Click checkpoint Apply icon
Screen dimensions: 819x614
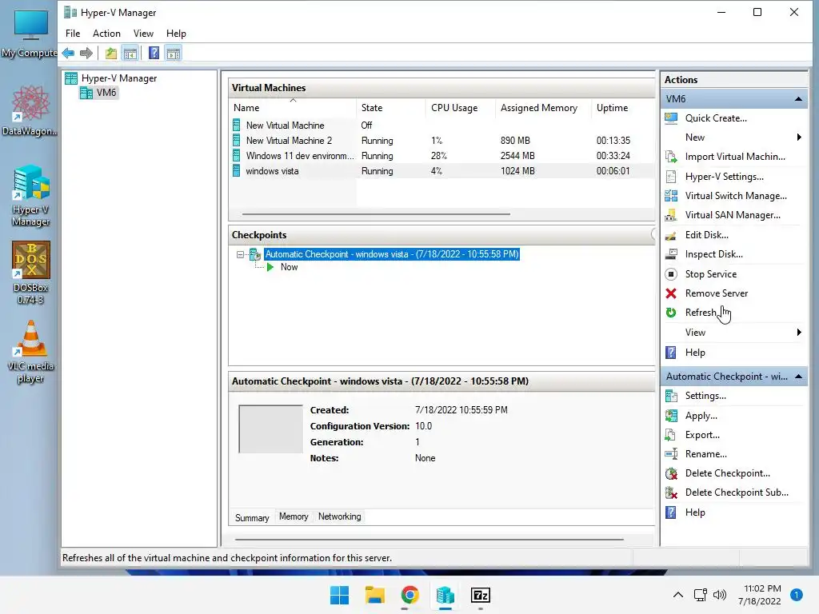(x=671, y=416)
